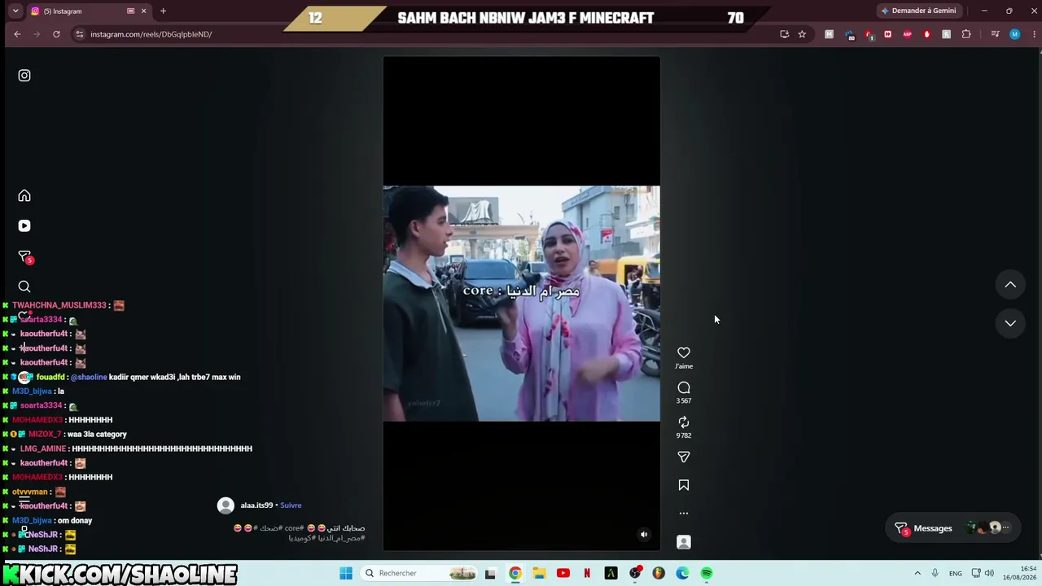The height and width of the screenshot is (586, 1042).
Task: Open comments on the reel
Action: [x=684, y=387]
